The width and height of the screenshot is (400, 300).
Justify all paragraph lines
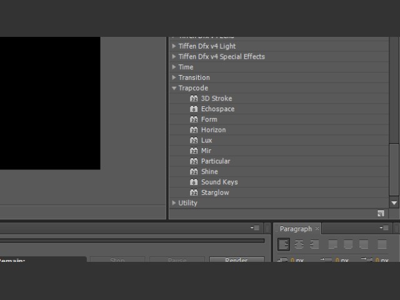(382, 244)
